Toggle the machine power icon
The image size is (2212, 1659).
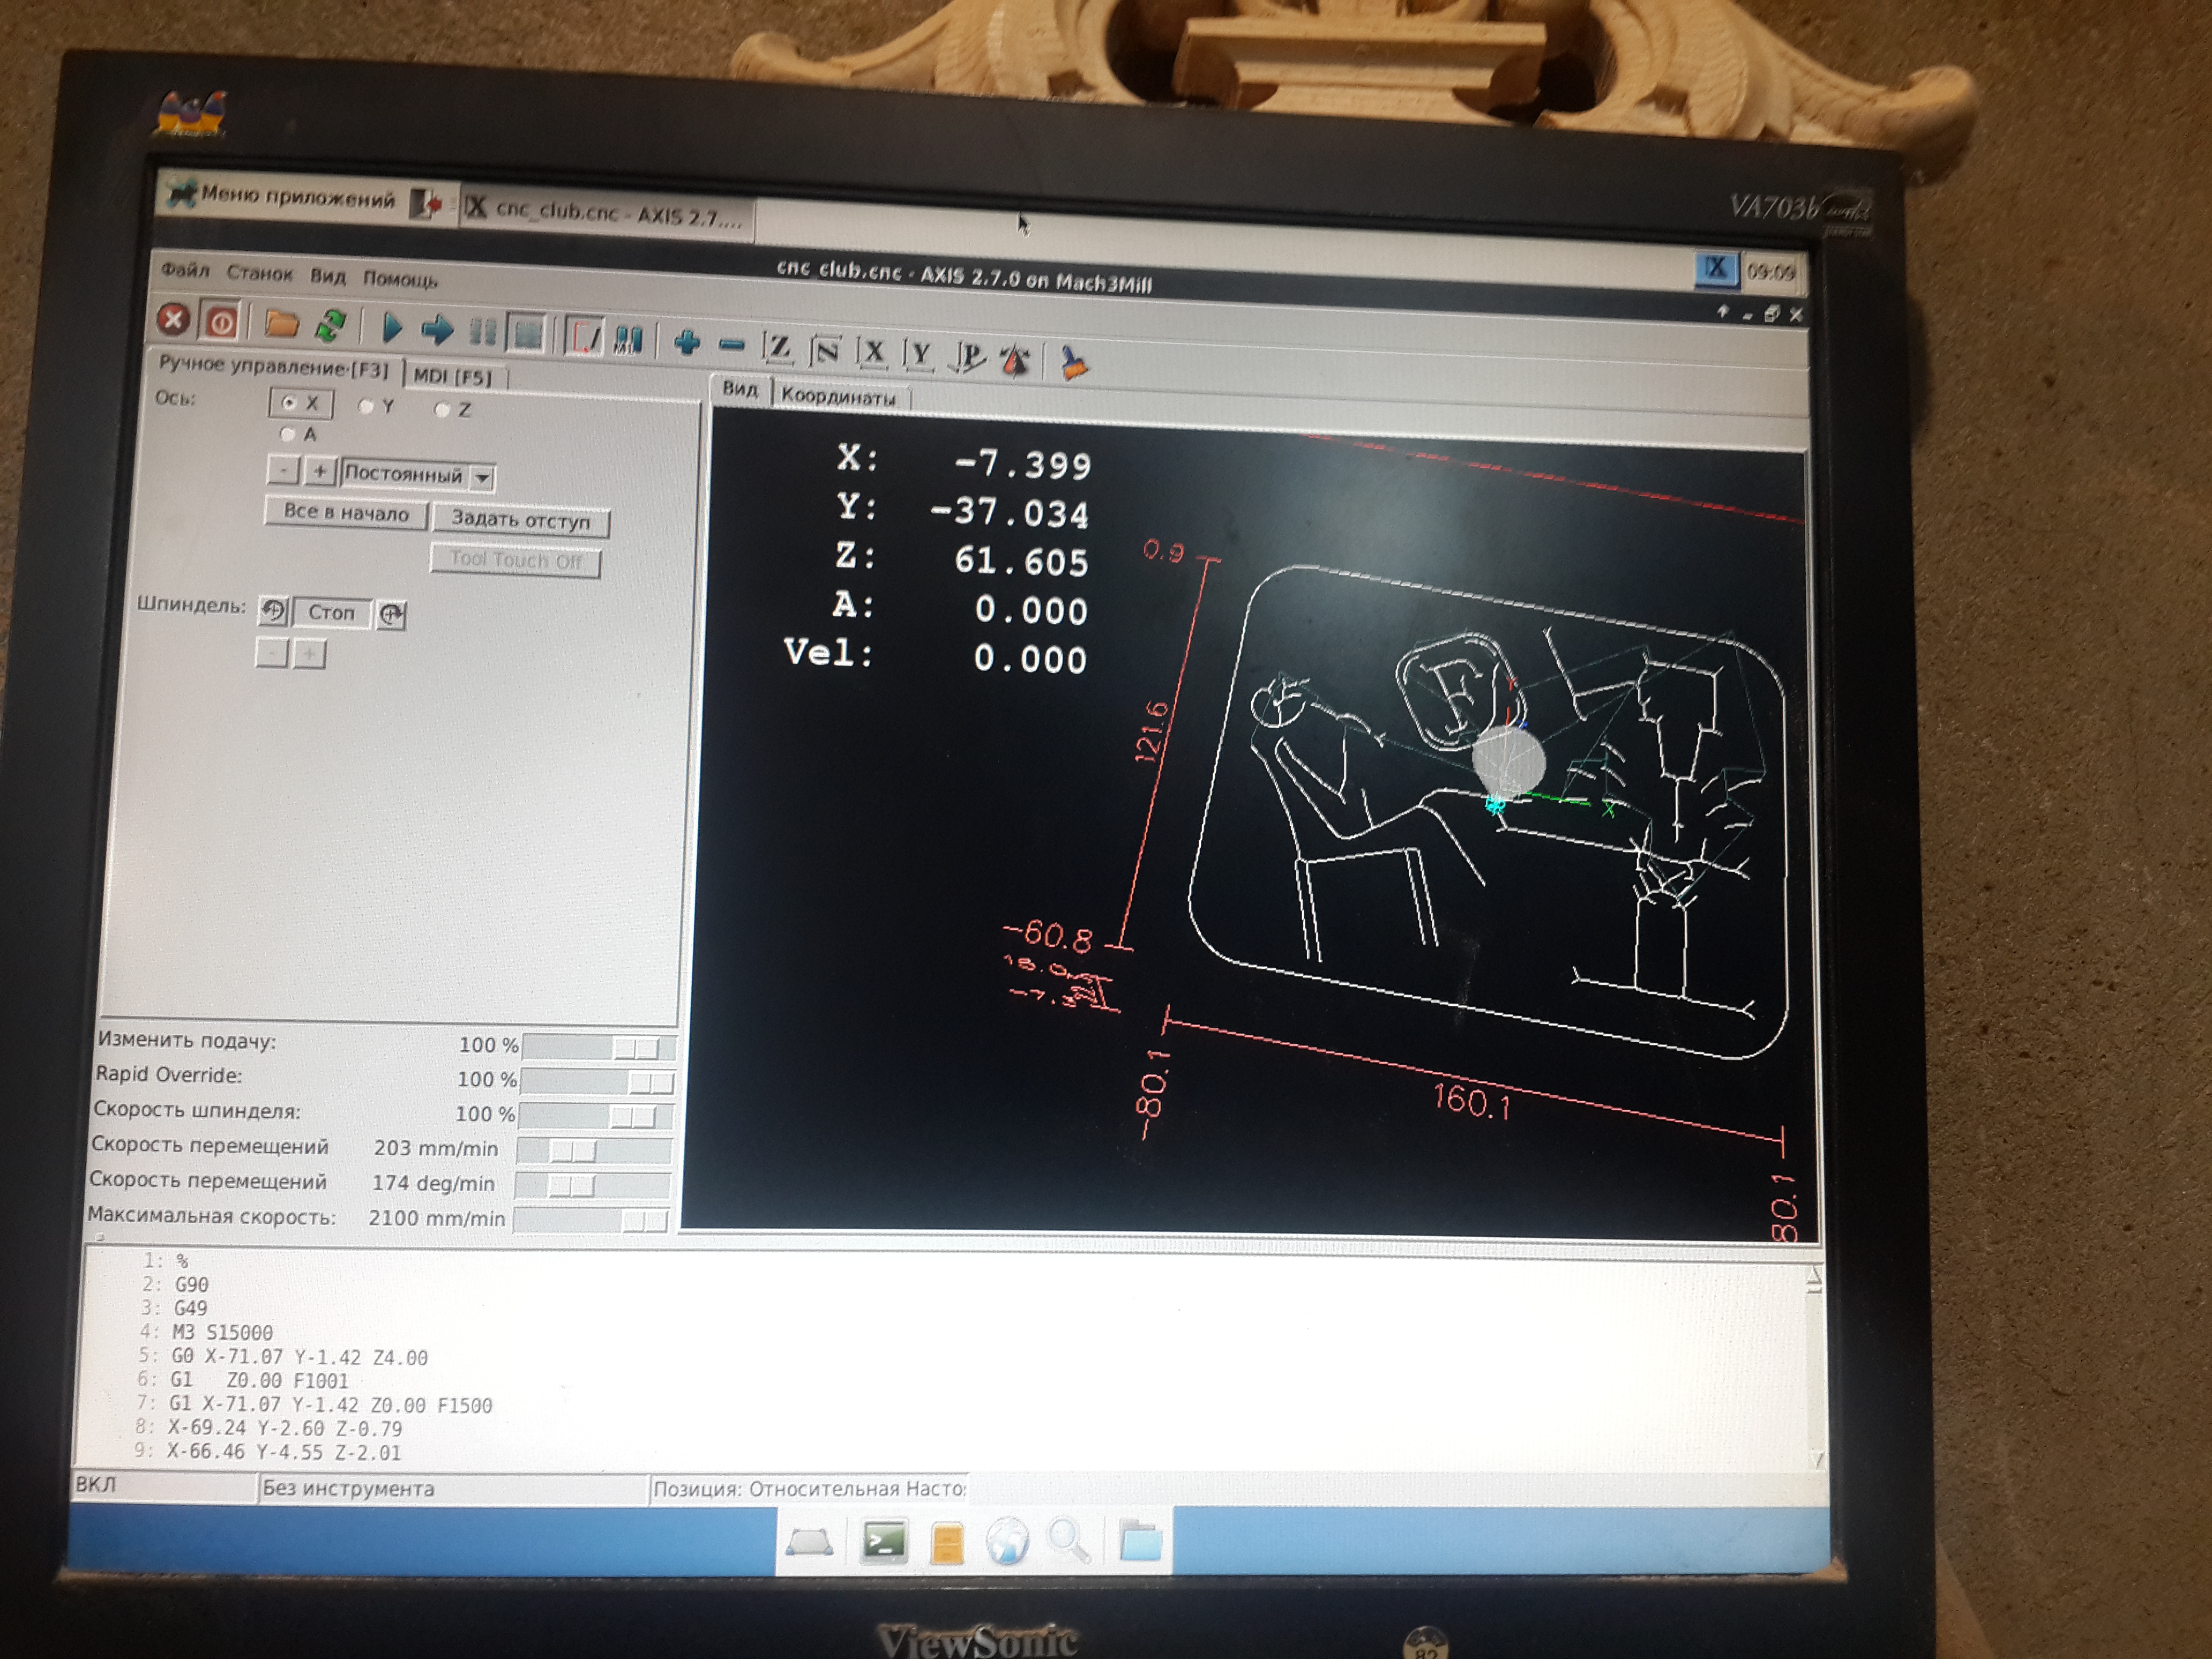click(221, 323)
